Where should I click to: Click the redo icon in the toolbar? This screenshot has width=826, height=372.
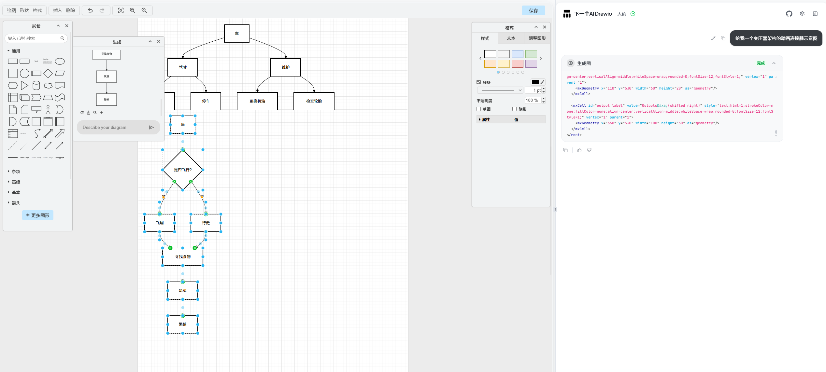102,10
